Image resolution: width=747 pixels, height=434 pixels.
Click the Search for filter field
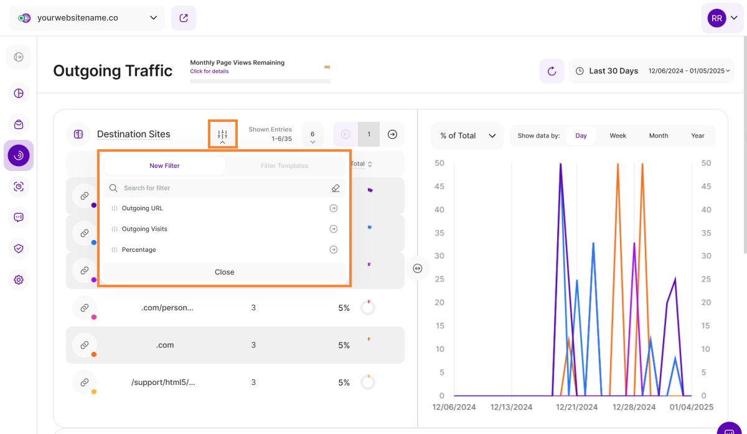pos(218,188)
